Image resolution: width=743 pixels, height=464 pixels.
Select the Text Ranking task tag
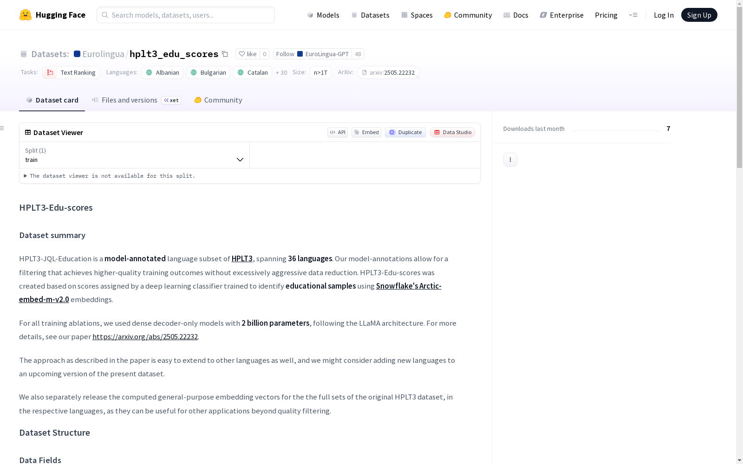click(71, 72)
